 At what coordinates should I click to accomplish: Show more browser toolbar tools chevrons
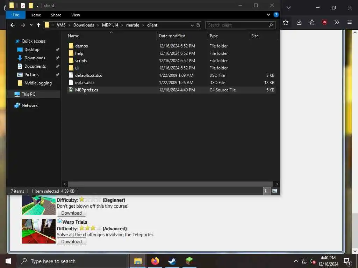point(337,22)
